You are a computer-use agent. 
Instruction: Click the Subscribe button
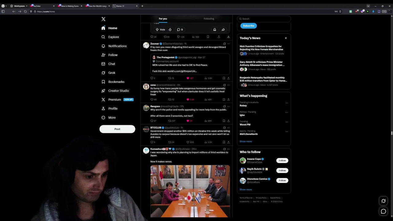[248, 26]
